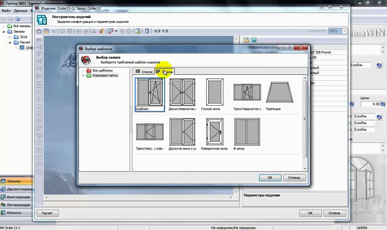
Task: Switch to the Эскизы thumbnails tab
Action: click(x=164, y=72)
